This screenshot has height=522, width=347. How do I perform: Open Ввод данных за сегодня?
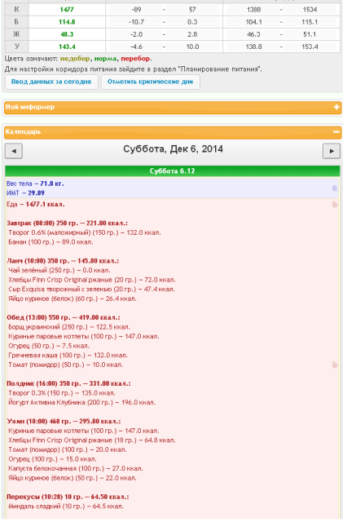[51, 82]
